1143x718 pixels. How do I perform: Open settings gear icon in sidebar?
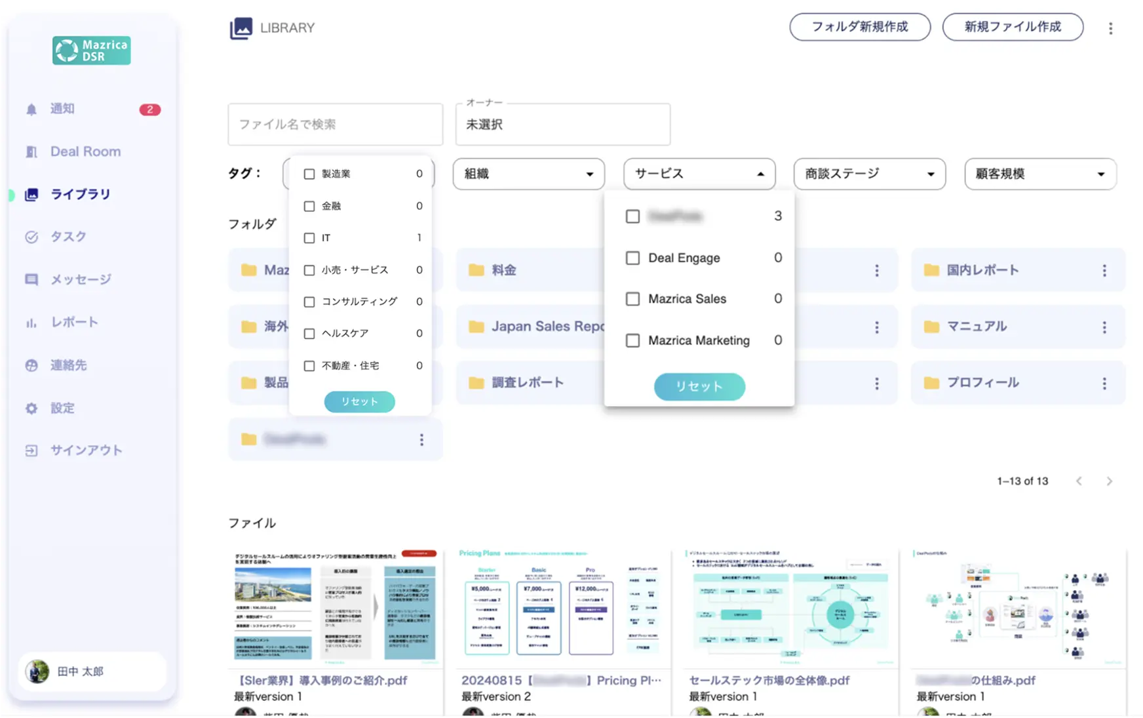tap(31, 409)
